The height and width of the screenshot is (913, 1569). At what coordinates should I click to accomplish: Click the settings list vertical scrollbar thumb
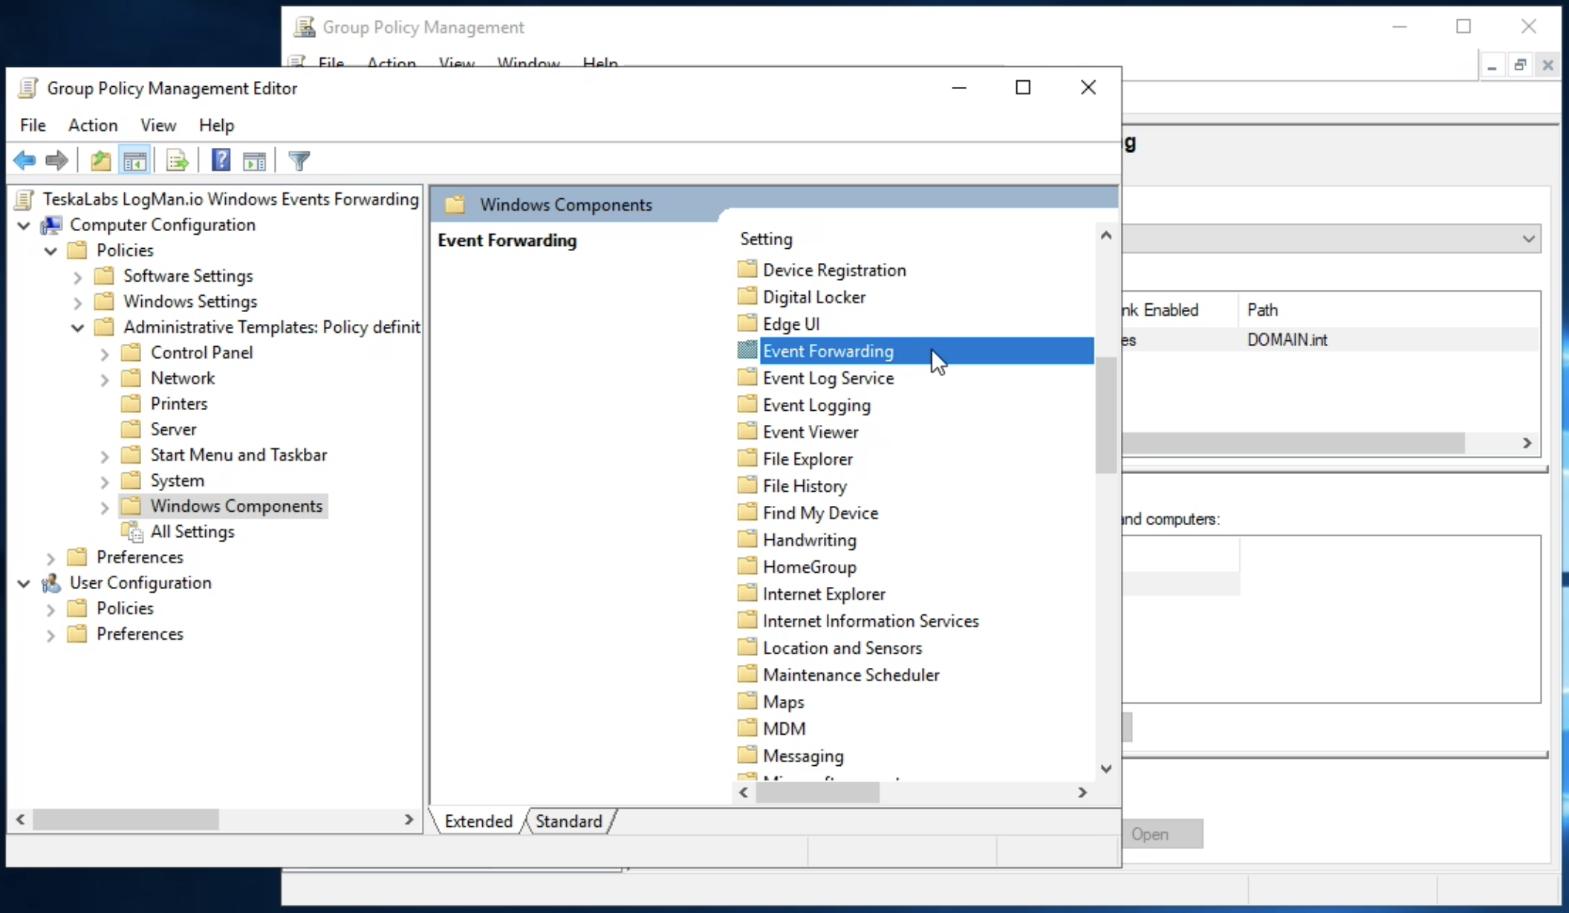coord(1105,415)
